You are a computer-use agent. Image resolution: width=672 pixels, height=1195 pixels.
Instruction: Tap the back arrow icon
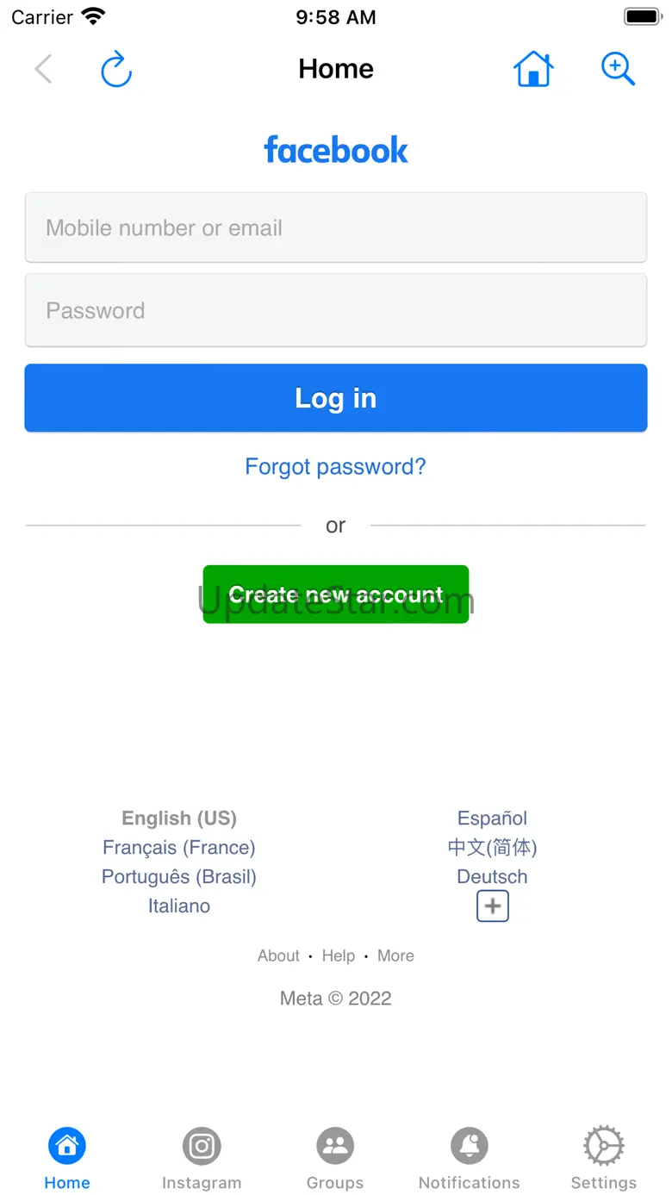(44, 69)
